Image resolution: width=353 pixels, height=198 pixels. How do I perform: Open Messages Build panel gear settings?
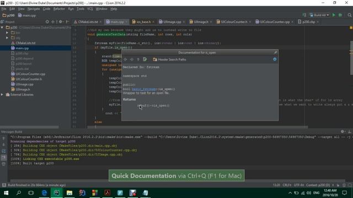pyautogui.click(x=343, y=131)
